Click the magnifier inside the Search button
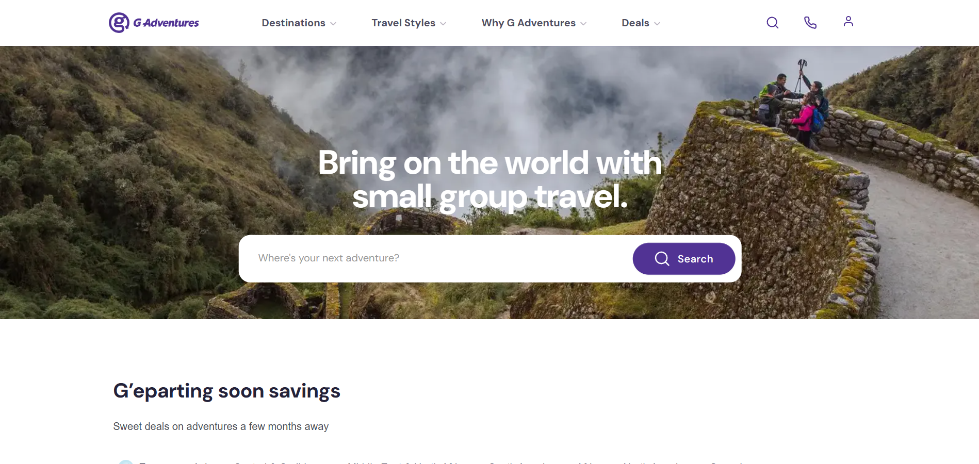The height and width of the screenshot is (464, 979). (662, 259)
